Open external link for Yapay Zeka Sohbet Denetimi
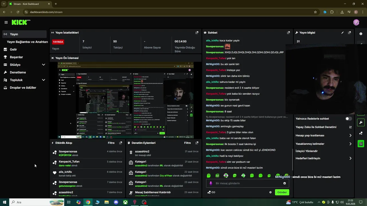Image resolution: width=367 pixels, height=206 pixels. coord(350,127)
